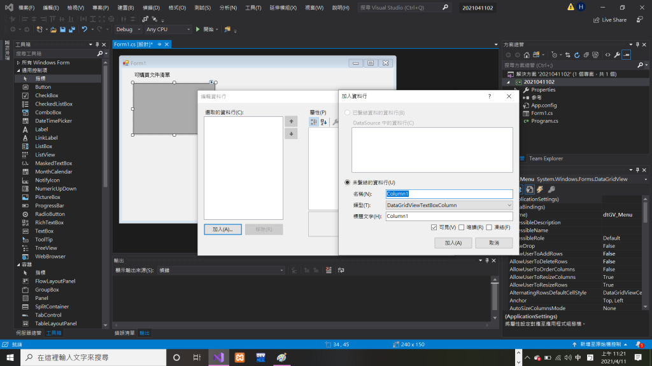Click the clear all output icon
Screen dimensions: 652x366
329,271
